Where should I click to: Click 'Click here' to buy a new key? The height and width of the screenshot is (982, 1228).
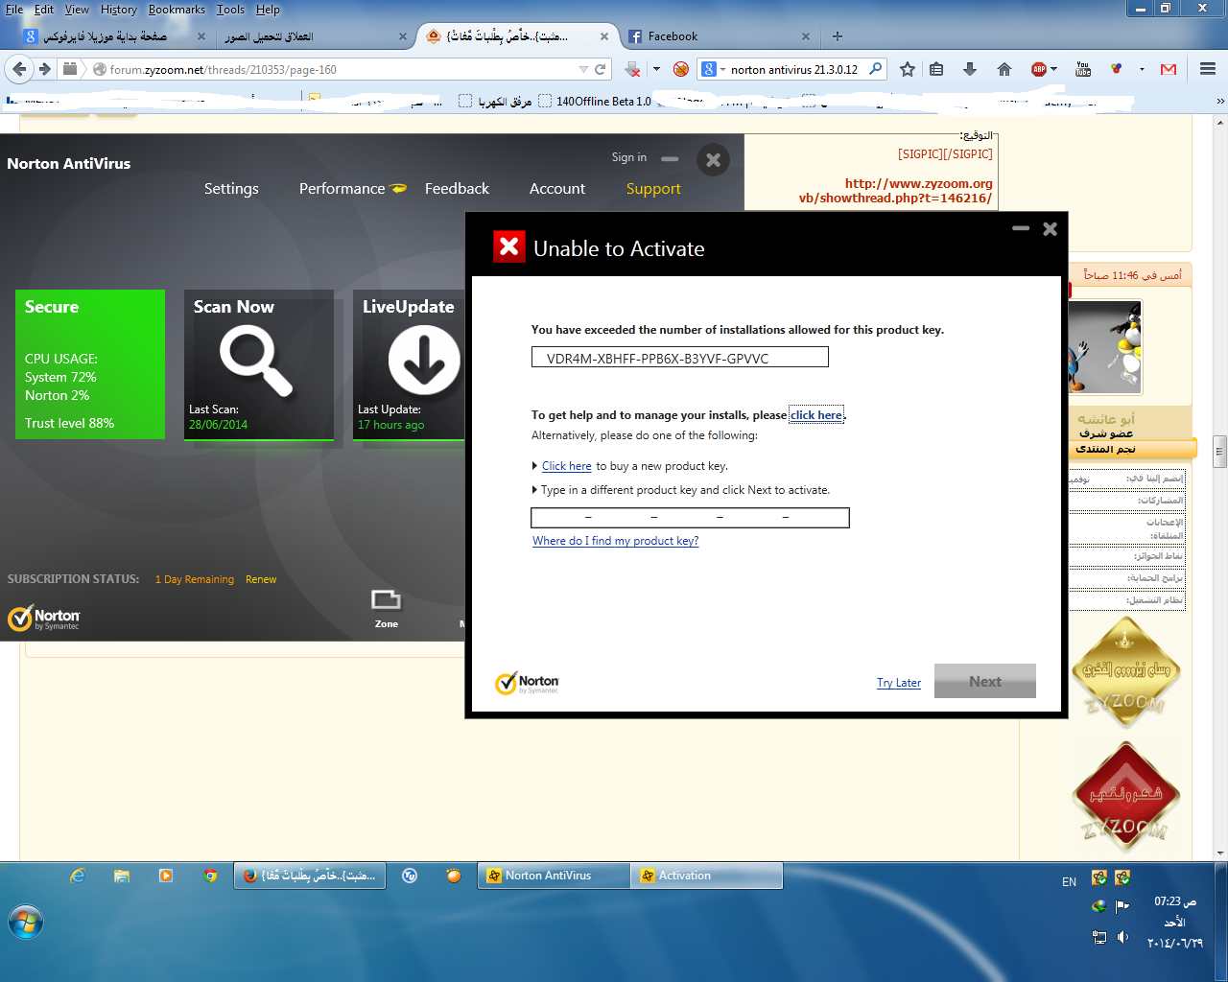[x=567, y=466]
